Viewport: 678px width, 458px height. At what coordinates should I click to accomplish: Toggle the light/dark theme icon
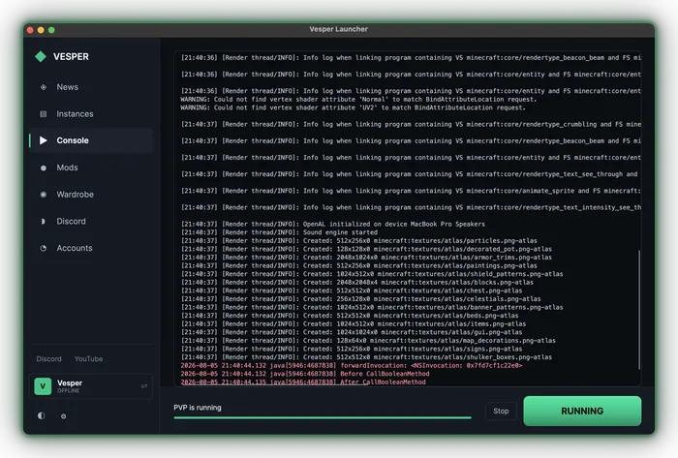pyautogui.click(x=41, y=415)
